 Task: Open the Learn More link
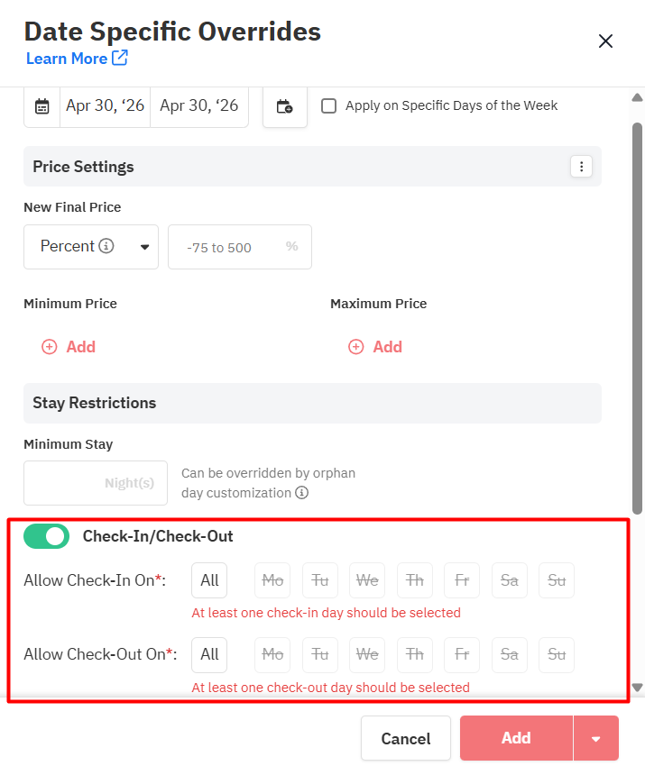point(77,59)
